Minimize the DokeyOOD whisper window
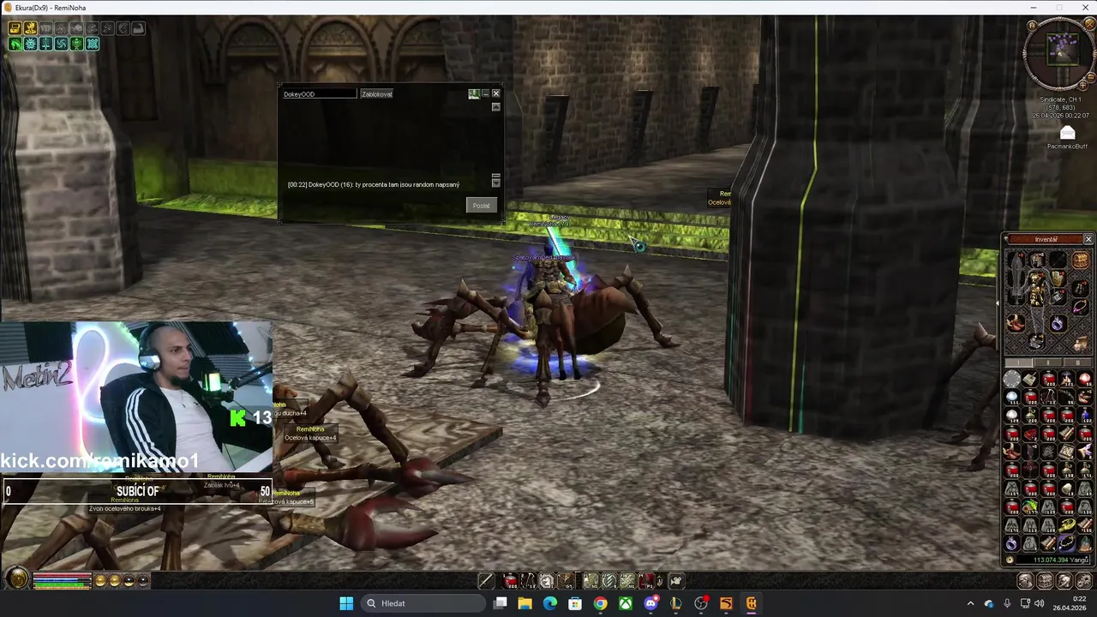Viewport: 1097px width, 617px height. coord(485,93)
